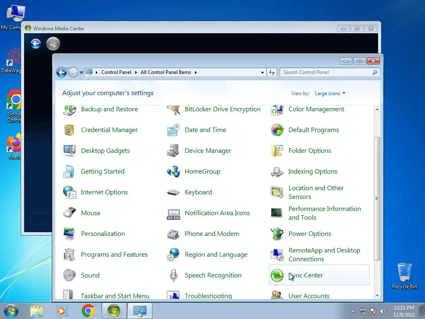Click the User Accounts link
The image size is (425, 319).
pyautogui.click(x=309, y=296)
